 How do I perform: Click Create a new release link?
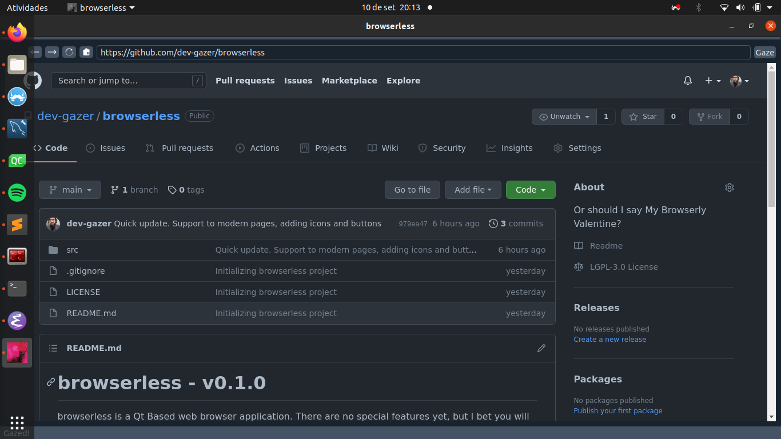tap(610, 340)
